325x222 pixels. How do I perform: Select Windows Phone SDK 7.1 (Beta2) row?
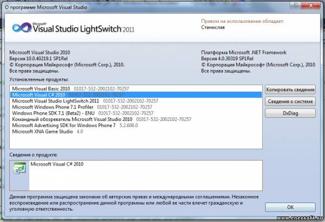pyautogui.click(x=136, y=113)
